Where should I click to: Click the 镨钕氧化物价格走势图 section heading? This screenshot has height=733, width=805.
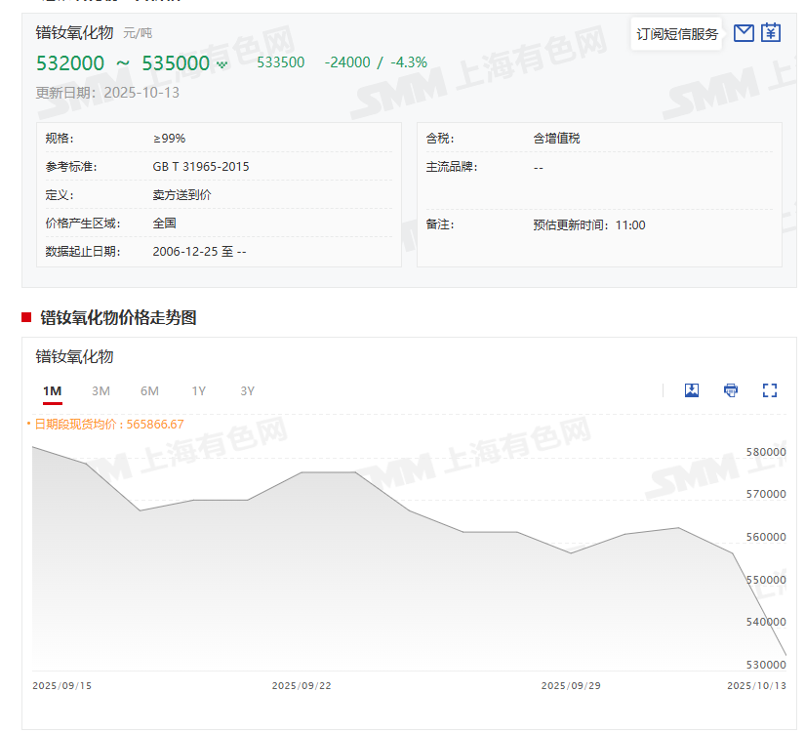[x=118, y=318]
